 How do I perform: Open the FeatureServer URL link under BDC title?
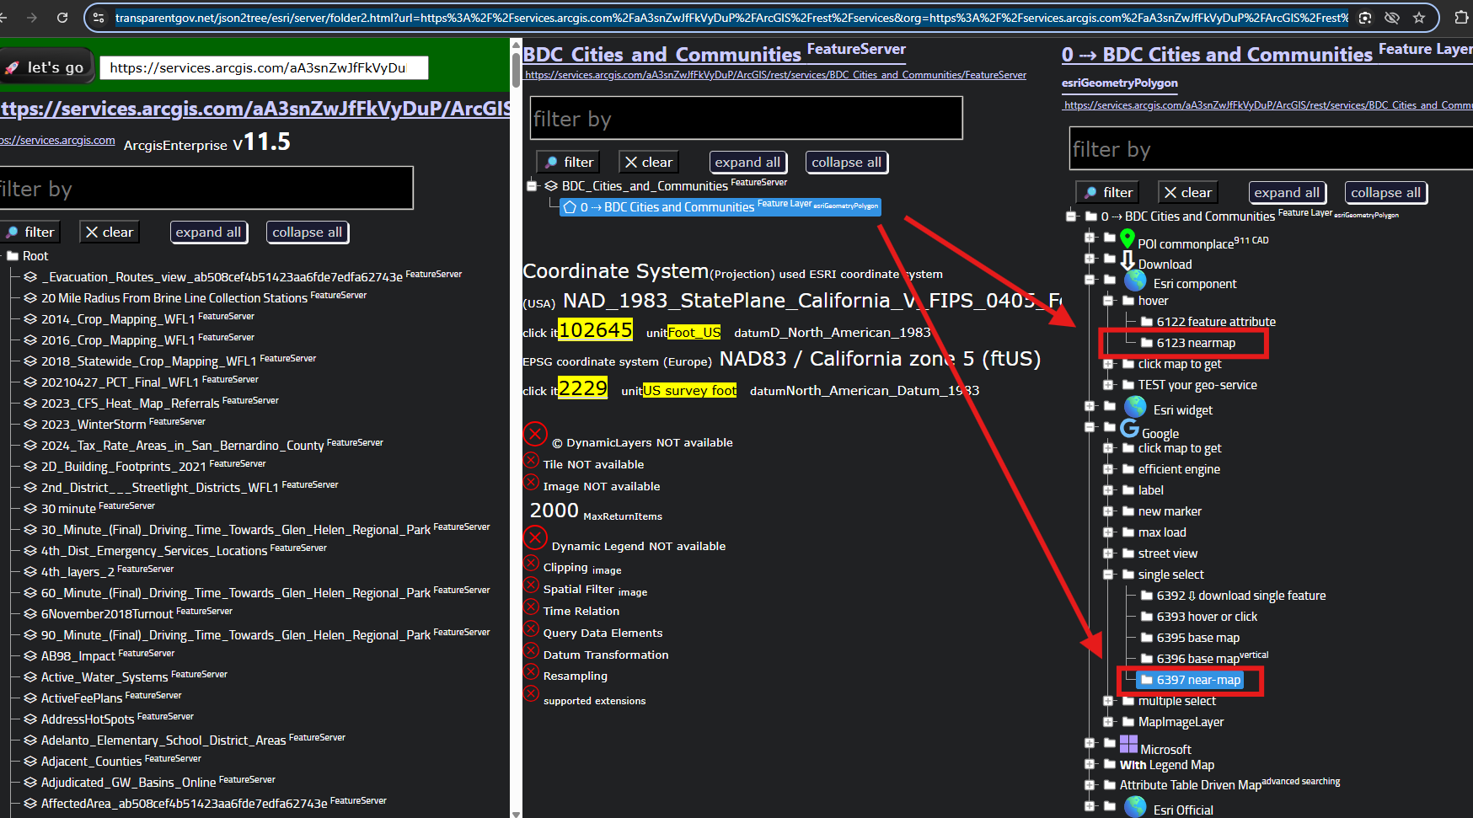click(775, 75)
